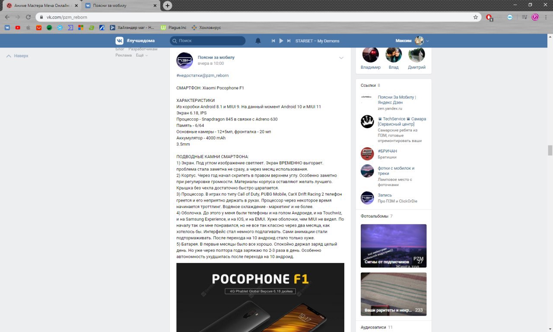553x332 pixels.
Task: Expand the Ещё footer menu
Action: click(x=142, y=55)
